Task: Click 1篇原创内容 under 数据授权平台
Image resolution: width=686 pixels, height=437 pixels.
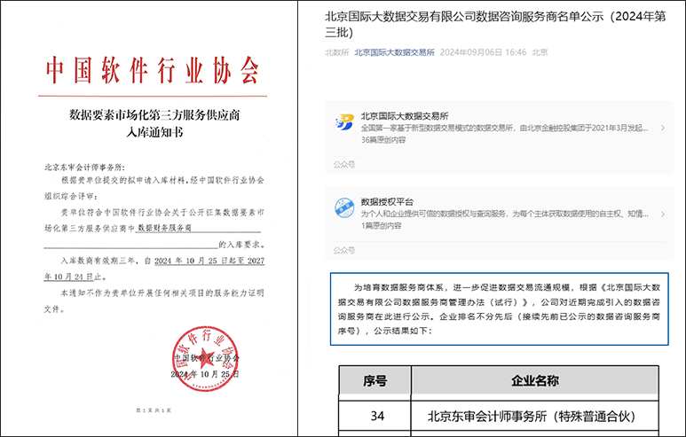Action: (x=381, y=225)
